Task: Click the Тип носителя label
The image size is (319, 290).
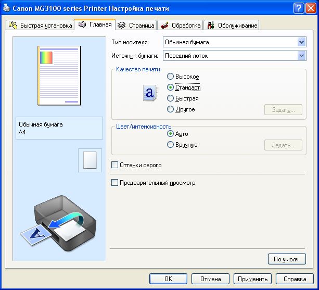Action: 130,42
